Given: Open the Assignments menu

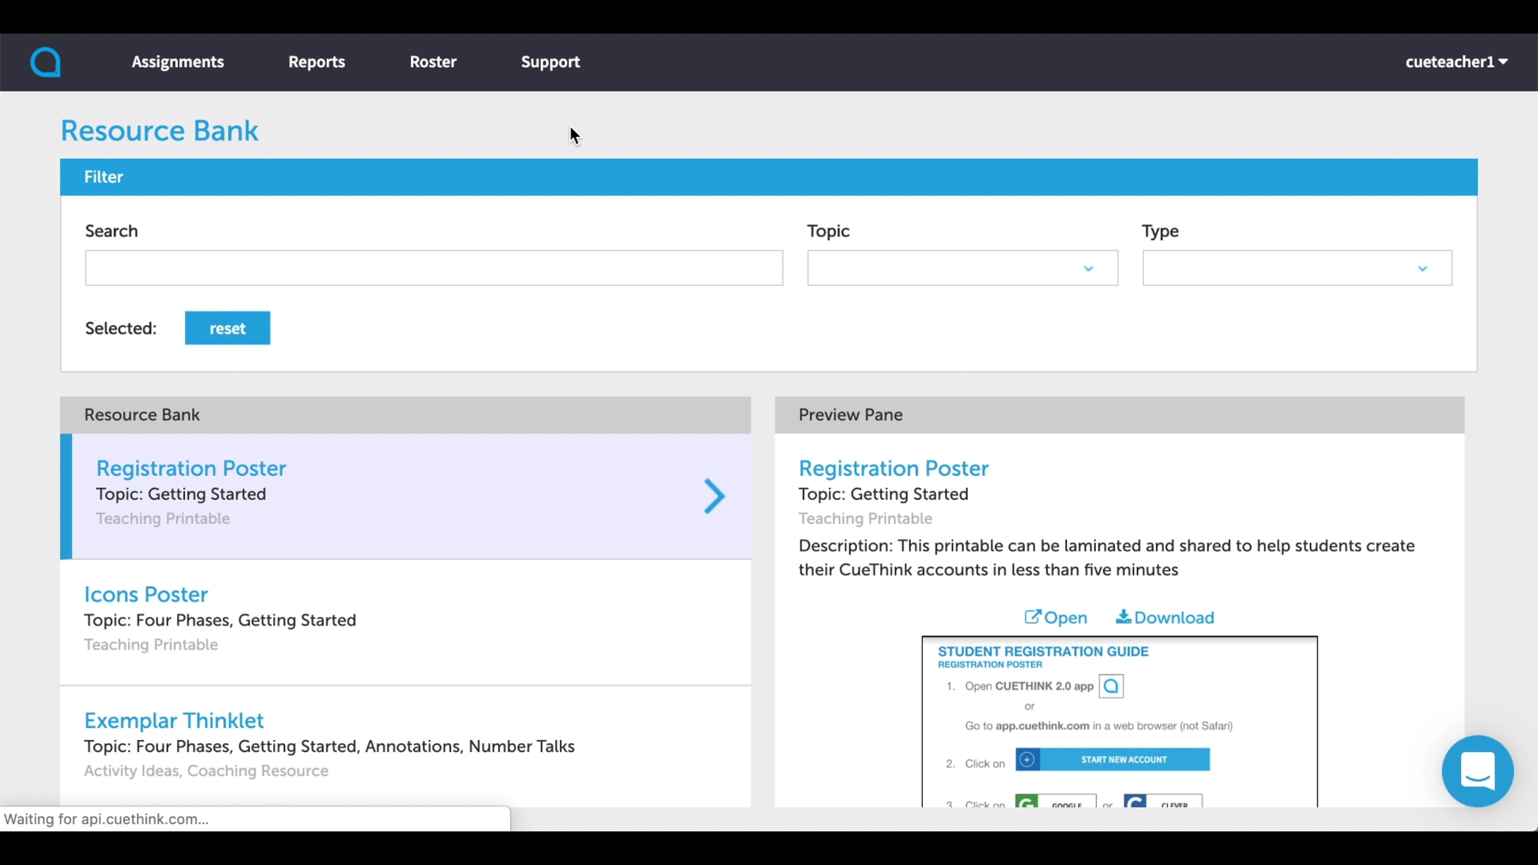Looking at the screenshot, I should coord(178,62).
